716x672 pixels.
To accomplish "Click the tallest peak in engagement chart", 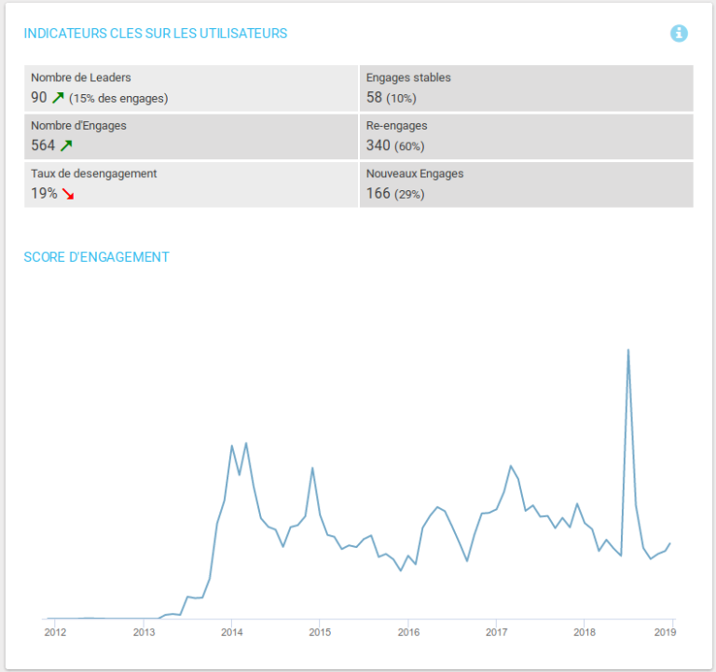I will 628,350.
